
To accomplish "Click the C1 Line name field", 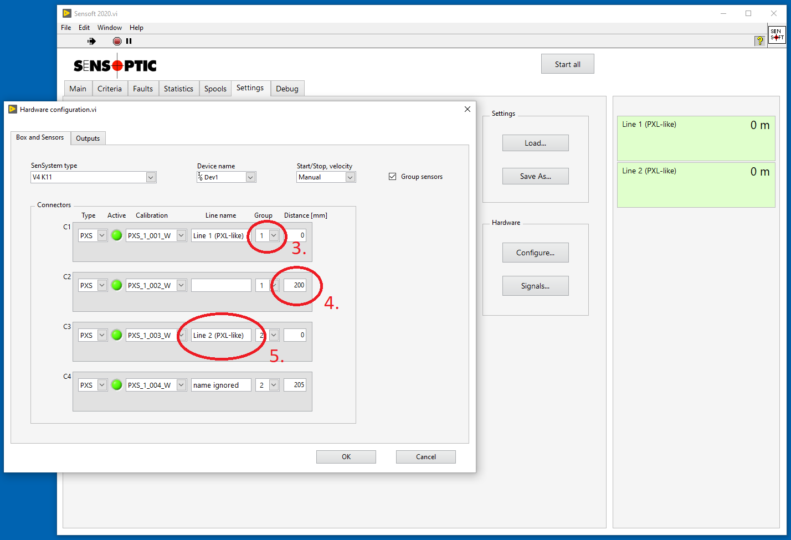I will [221, 235].
